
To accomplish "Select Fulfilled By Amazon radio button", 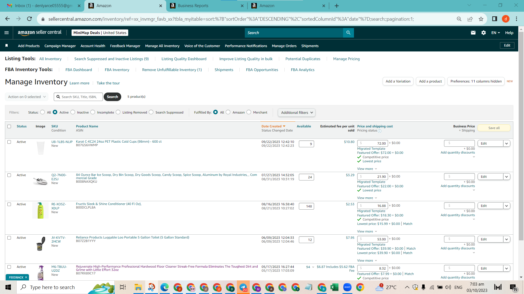I will pyautogui.click(x=228, y=112).
